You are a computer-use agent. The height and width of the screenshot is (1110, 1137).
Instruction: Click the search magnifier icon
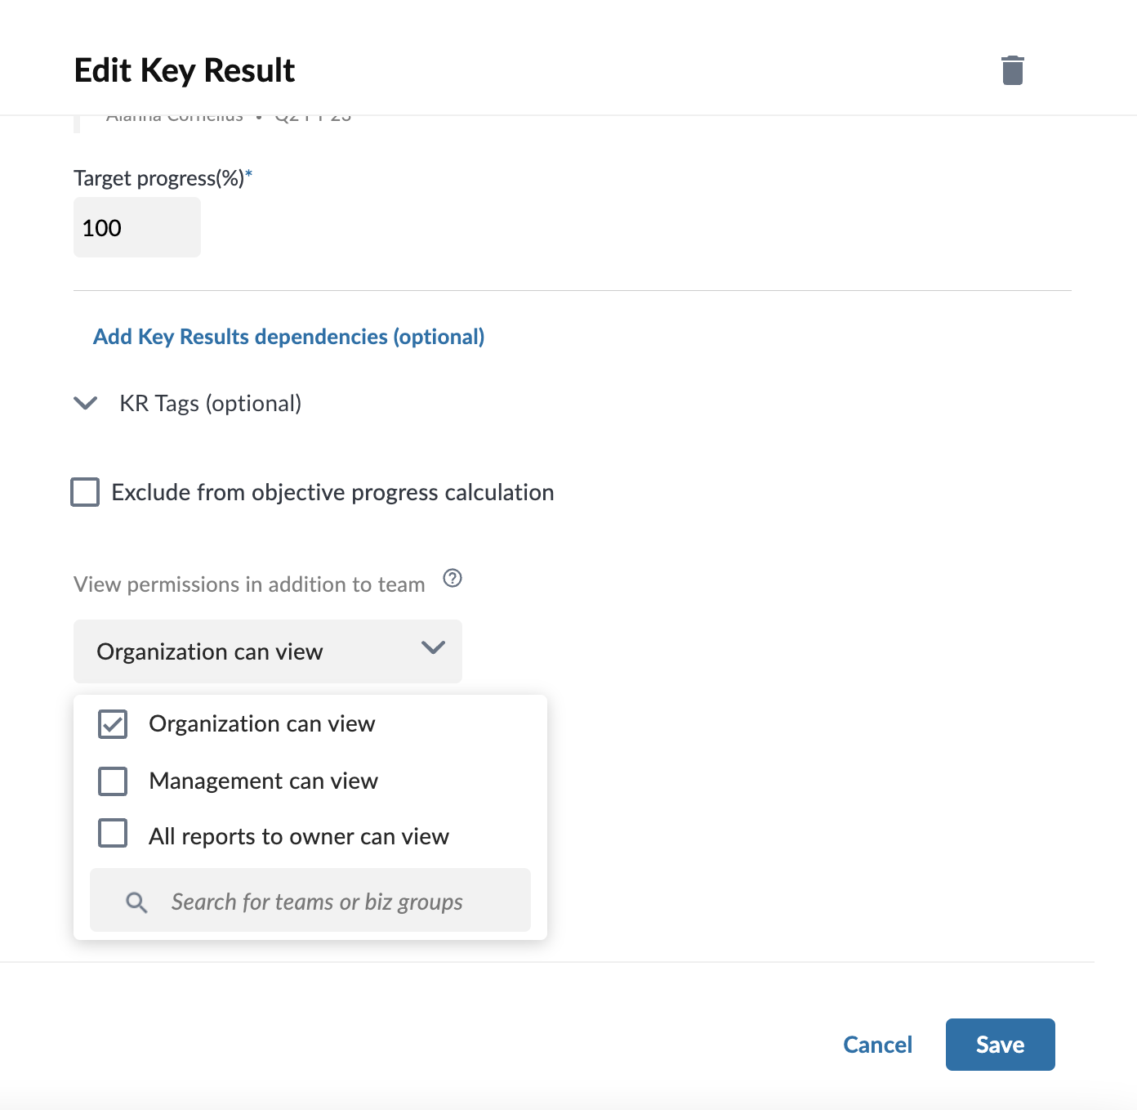pos(136,902)
